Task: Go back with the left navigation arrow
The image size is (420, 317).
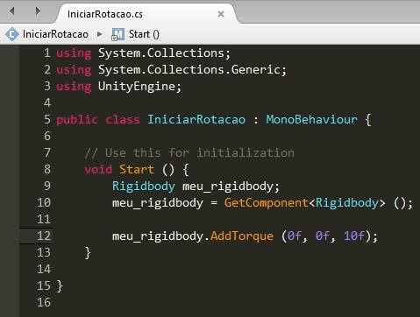Action: point(12,11)
